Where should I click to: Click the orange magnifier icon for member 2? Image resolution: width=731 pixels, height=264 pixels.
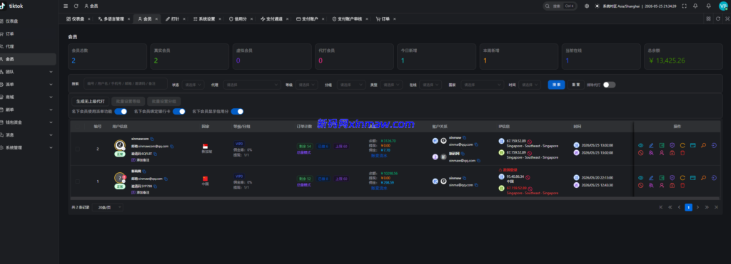pos(703,145)
